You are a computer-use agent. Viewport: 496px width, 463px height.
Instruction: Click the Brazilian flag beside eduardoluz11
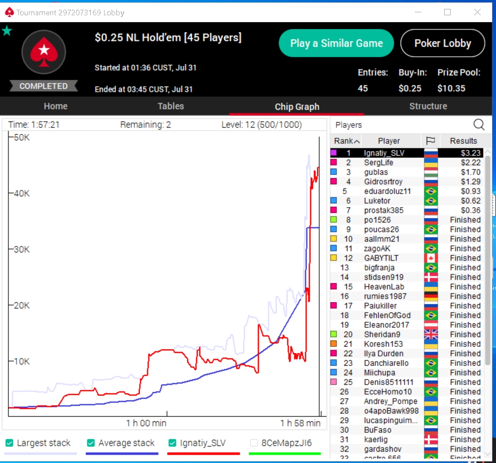pyautogui.click(x=431, y=191)
